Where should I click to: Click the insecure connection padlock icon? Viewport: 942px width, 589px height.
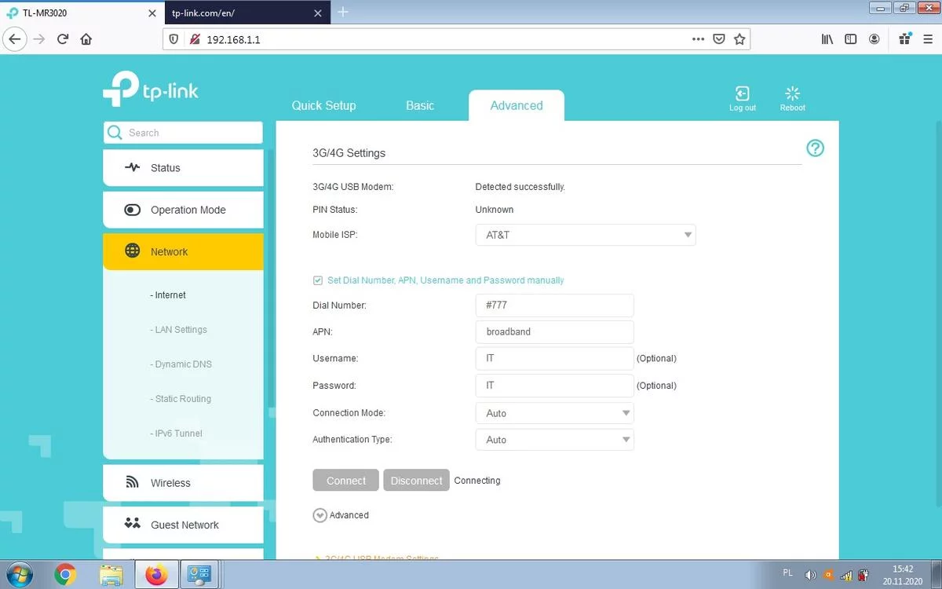pos(194,38)
